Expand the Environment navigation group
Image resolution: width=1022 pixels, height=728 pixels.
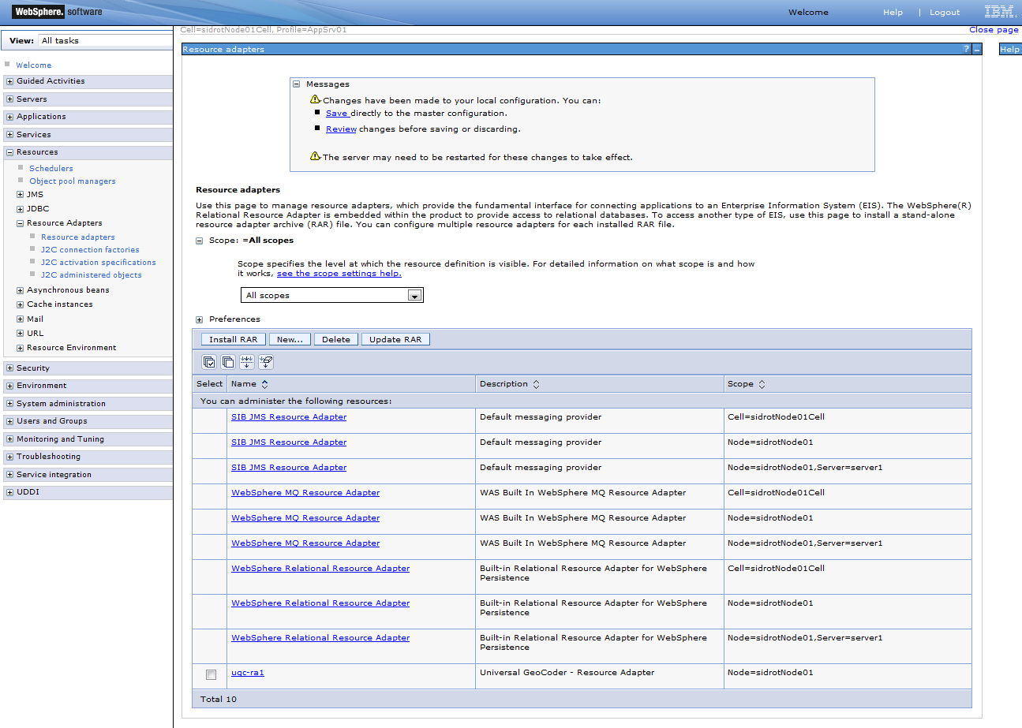9,386
